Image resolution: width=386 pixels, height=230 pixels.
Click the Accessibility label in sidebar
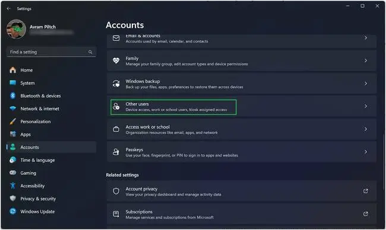[33, 186]
